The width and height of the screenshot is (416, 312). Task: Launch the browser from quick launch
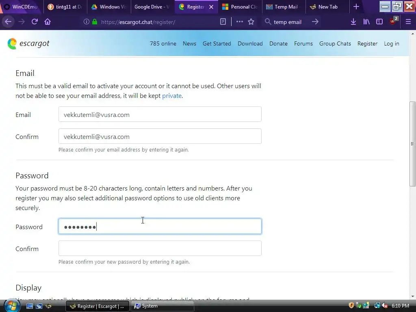pyautogui.click(x=48, y=306)
